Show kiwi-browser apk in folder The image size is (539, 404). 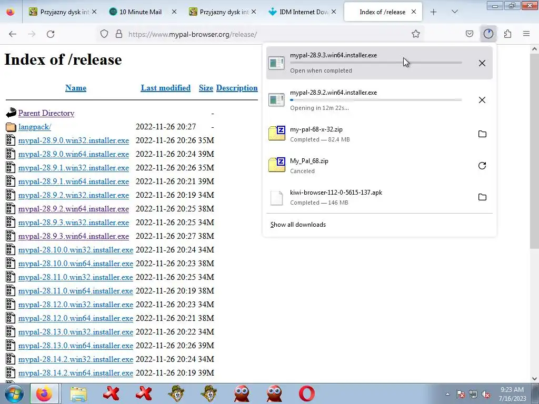482,197
